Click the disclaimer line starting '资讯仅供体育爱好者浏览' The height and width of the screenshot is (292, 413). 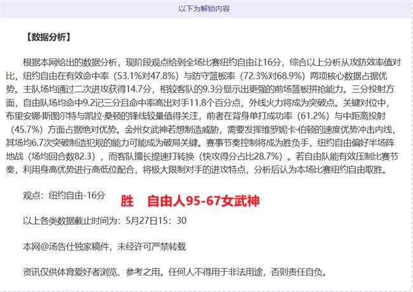tap(175, 272)
